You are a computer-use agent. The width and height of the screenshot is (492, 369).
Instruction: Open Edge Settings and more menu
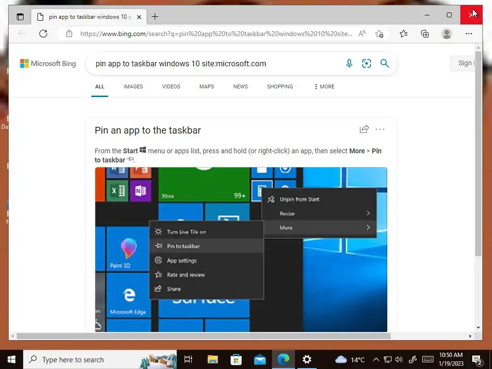pyautogui.click(x=469, y=34)
